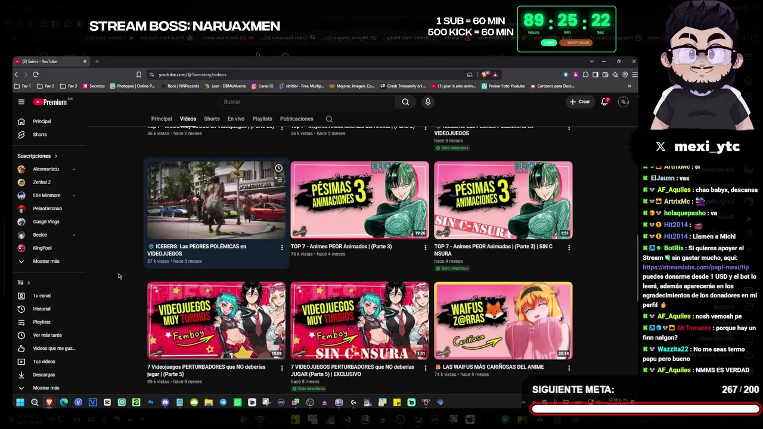The height and width of the screenshot is (429, 763).
Task: Open the Windows Start menu
Action: coord(20,402)
